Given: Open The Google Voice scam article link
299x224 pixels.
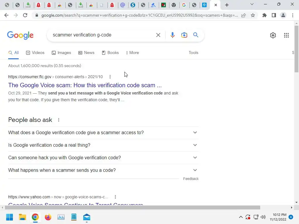Looking at the screenshot, I should (85, 85).
